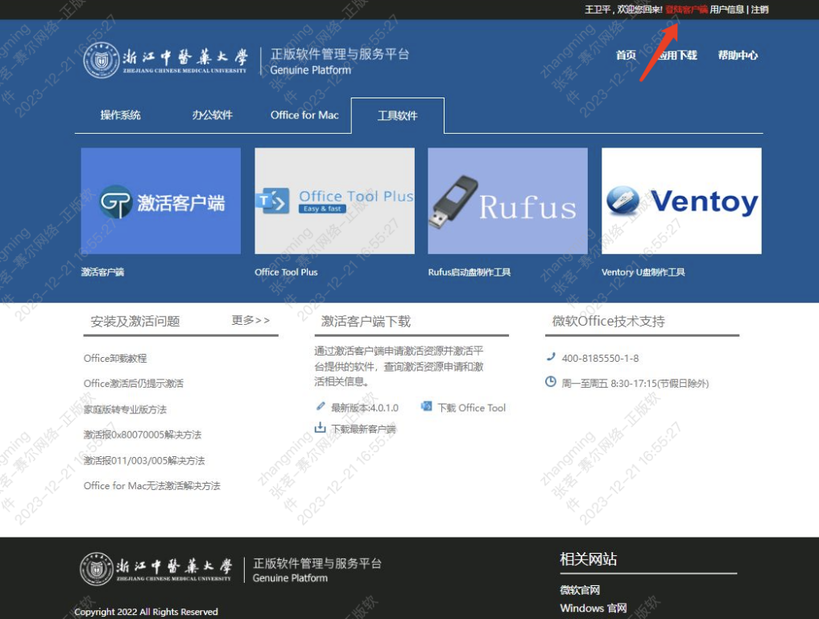Switch to the 操作系统 tab
The height and width of the screenshot is (619, 819).
tap(121, 115)
